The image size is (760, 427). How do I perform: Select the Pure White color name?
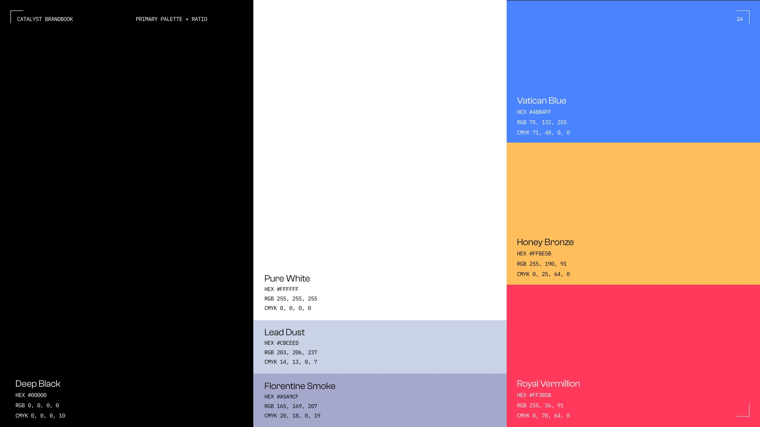pos(287,278)
